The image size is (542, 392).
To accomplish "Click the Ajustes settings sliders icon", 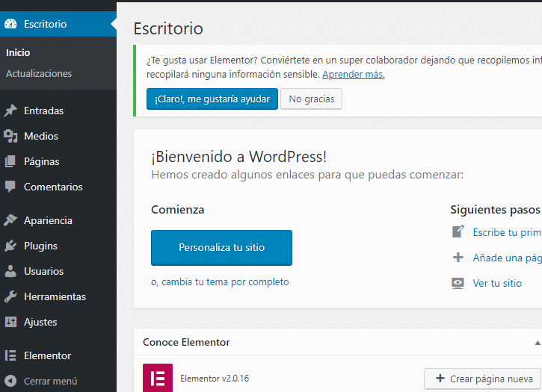I will pyautogui.click(x=10, y=322).
